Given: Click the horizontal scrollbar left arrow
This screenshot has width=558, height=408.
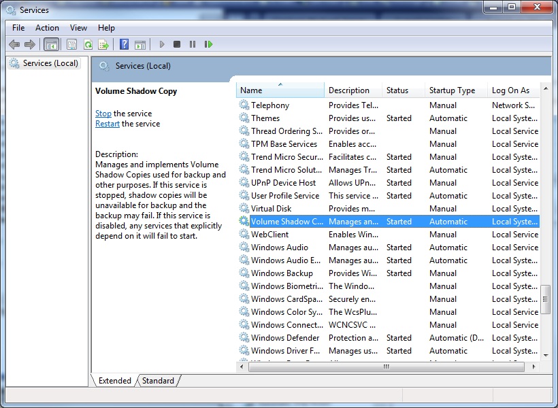Looking at the screenshot, I should point(242,367).
